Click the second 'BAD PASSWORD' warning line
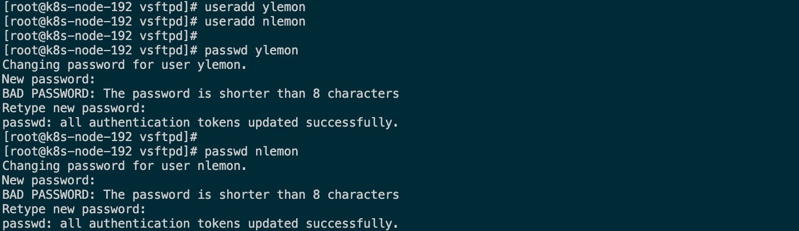 tap(201, 195)
